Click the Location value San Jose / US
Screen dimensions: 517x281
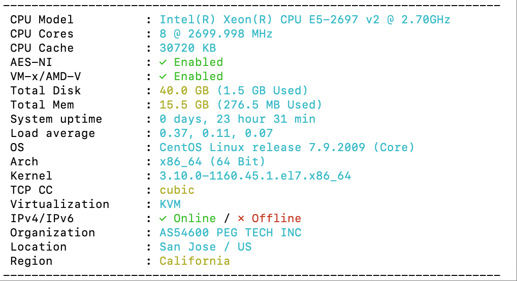(x=205, y=247)
